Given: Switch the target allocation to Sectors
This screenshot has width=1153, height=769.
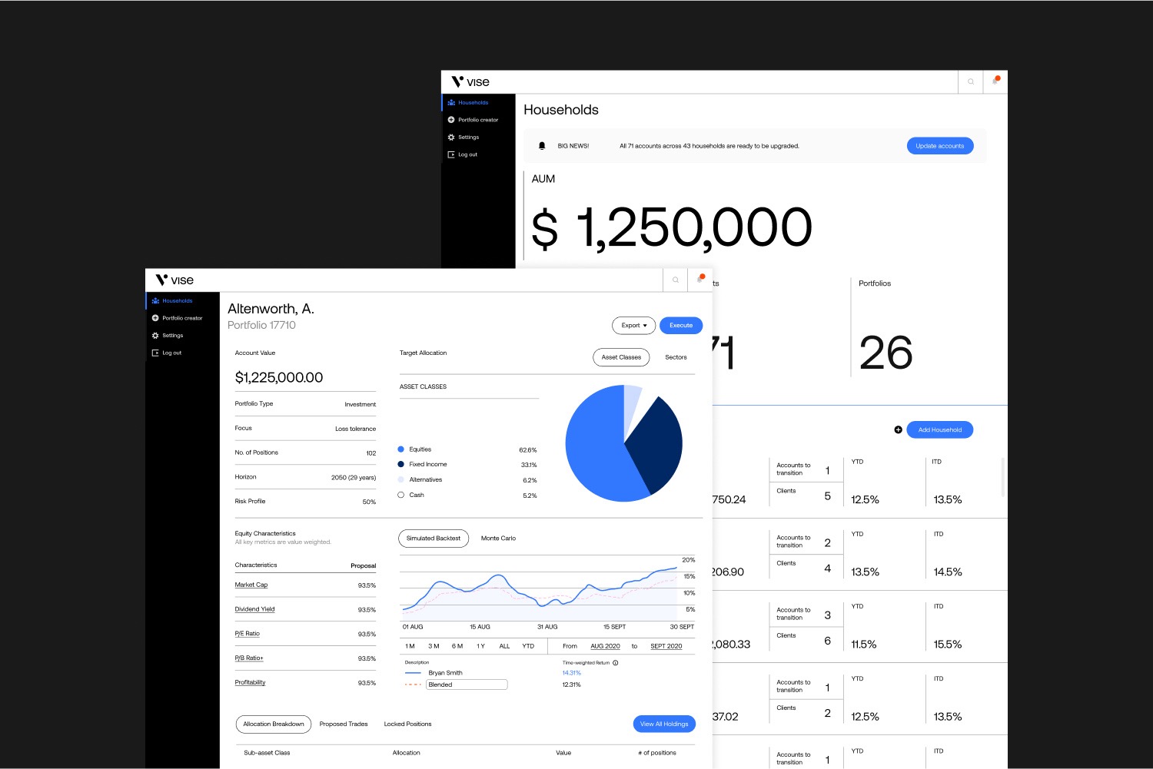Looking at the screenshot, I should 676,357.
